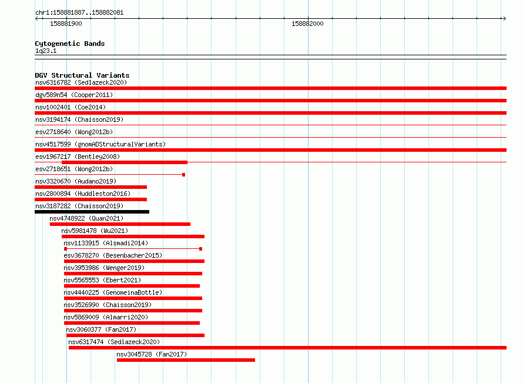The width and height of the screenshot is (523, 383).
Task: Click the chr1:158881887..158882081 region label
Action: (x=79, y=13)
